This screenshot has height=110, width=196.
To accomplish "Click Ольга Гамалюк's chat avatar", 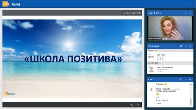I will (x=151, y=90).
